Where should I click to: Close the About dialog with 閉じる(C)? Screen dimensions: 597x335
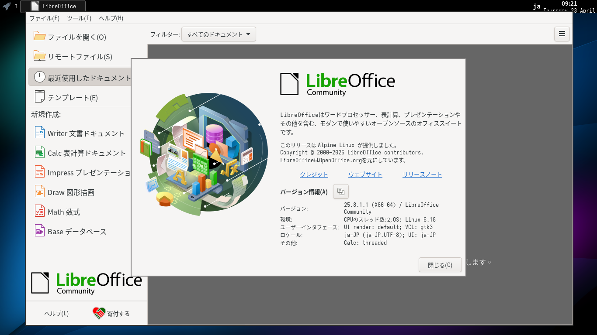click(x=440, y=265)
